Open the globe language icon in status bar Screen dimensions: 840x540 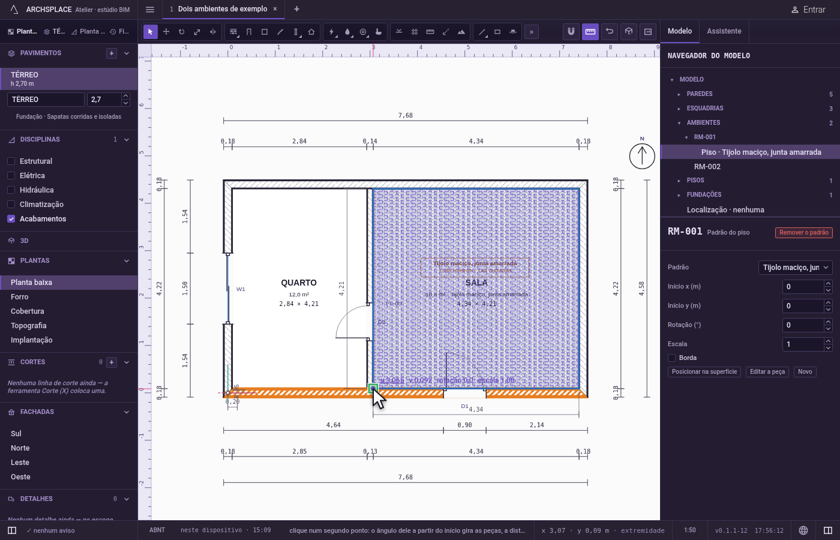click(803, 530)
